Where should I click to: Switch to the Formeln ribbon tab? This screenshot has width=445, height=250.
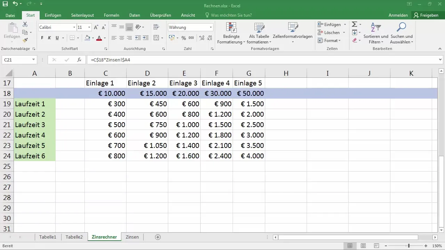click(112, 15)
